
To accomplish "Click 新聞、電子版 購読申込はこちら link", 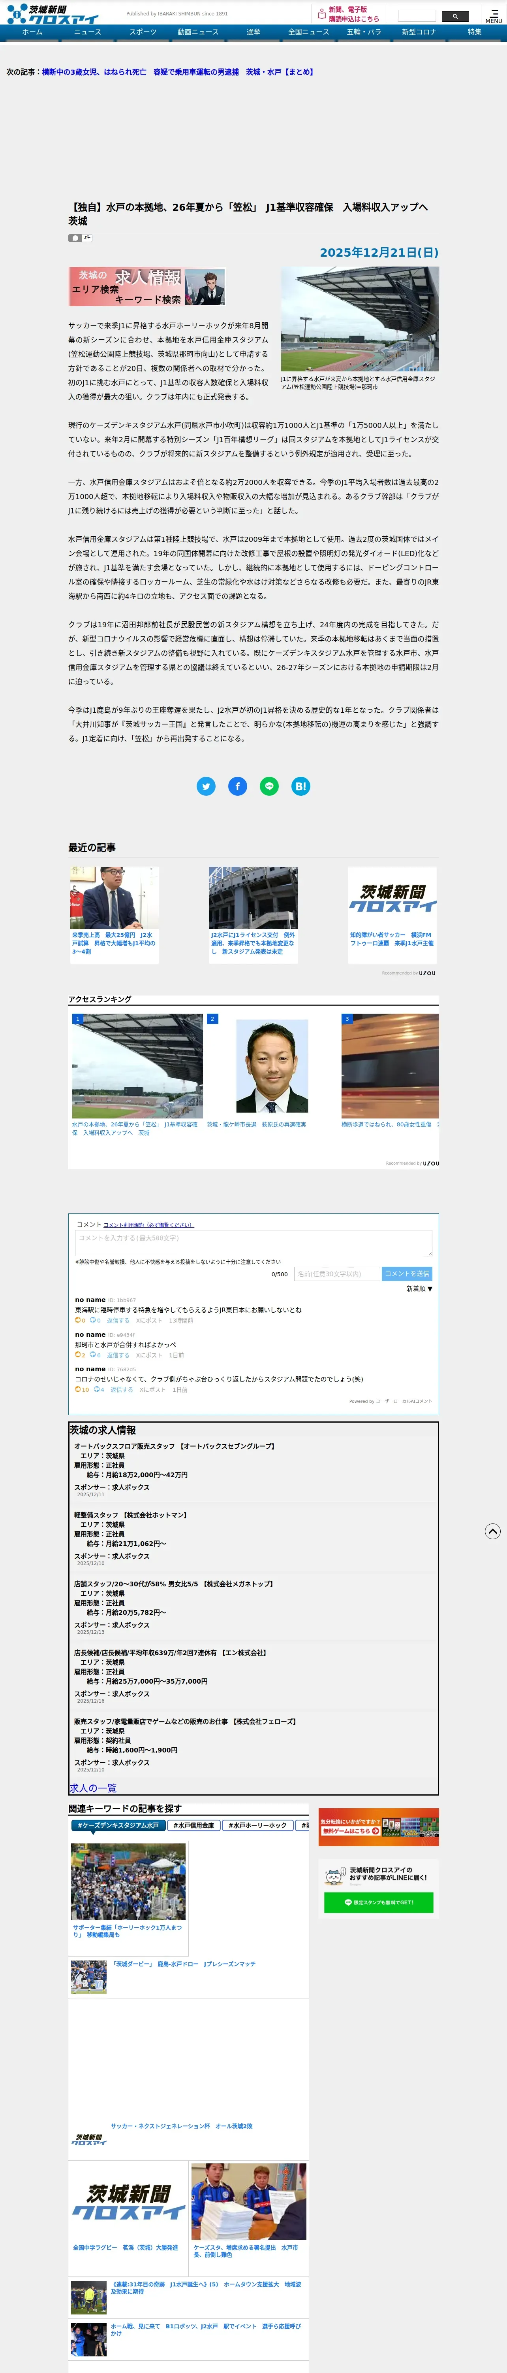I will tap(353, 15).
